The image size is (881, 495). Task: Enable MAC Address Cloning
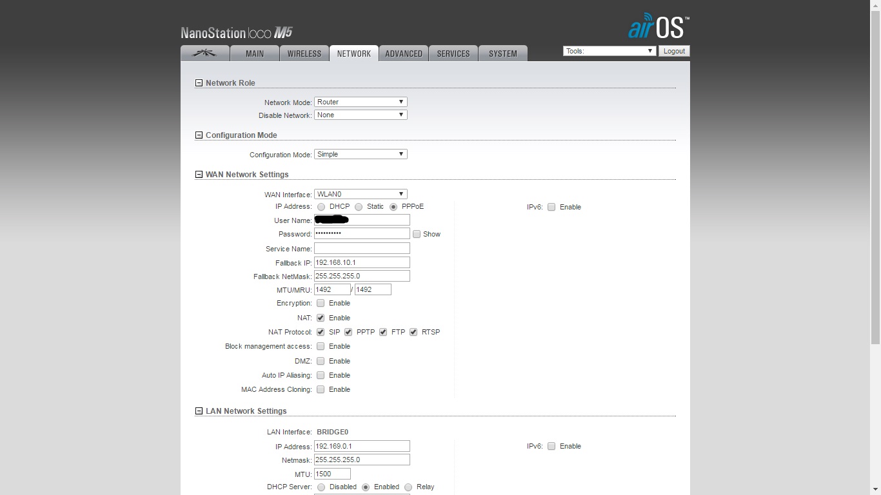(321, 389)
